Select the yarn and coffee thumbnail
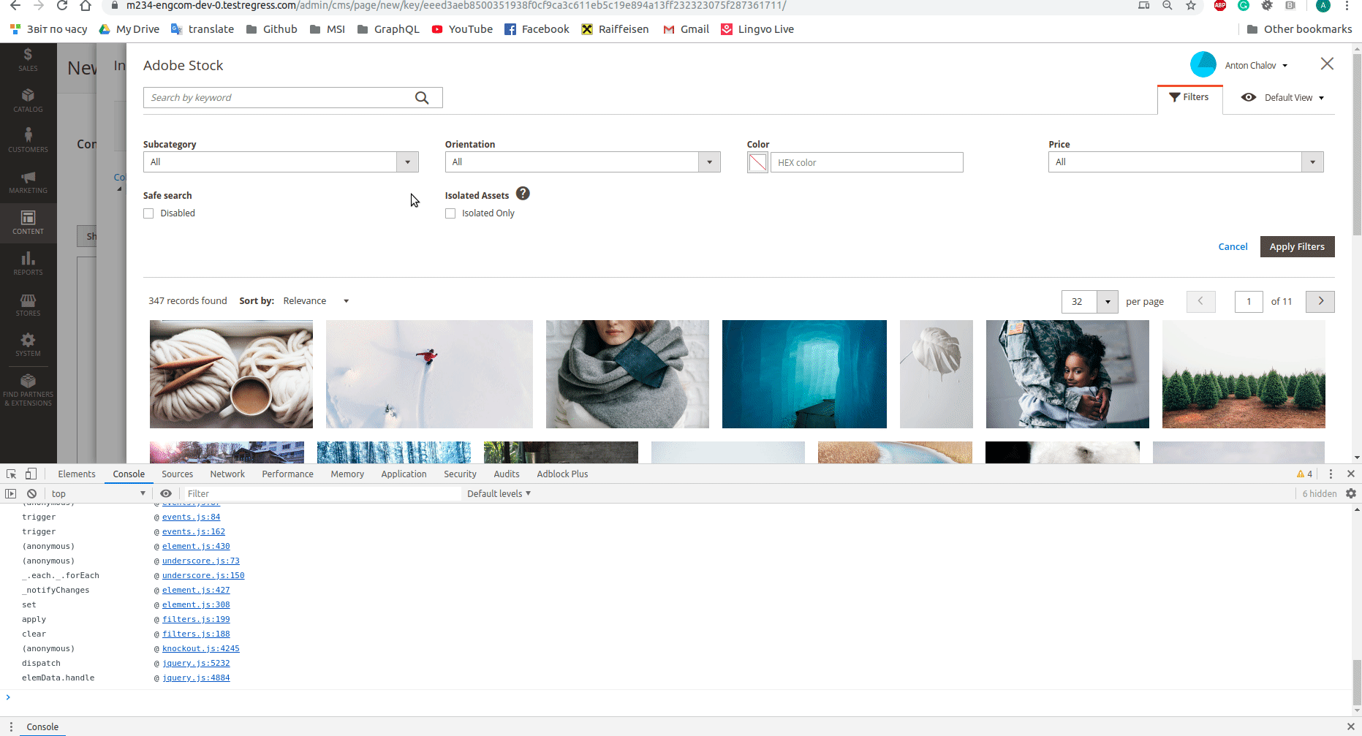The height and width of the screenshot is (736, 1362). pyautogui.click(x=231, y=374)
